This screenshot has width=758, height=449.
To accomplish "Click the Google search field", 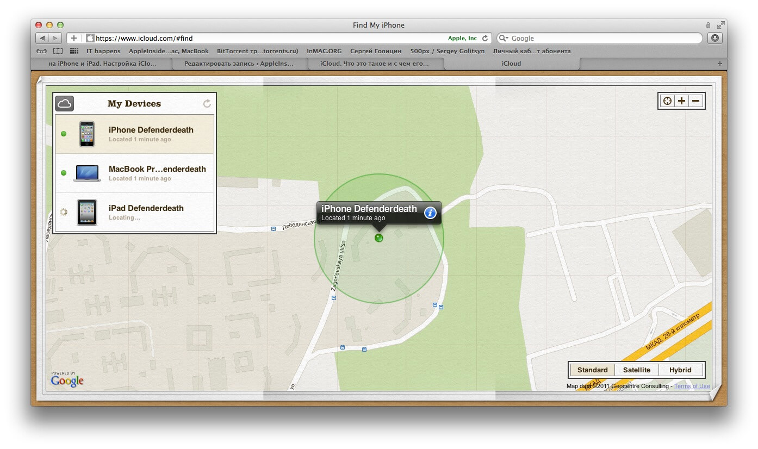I will point(599,38).
